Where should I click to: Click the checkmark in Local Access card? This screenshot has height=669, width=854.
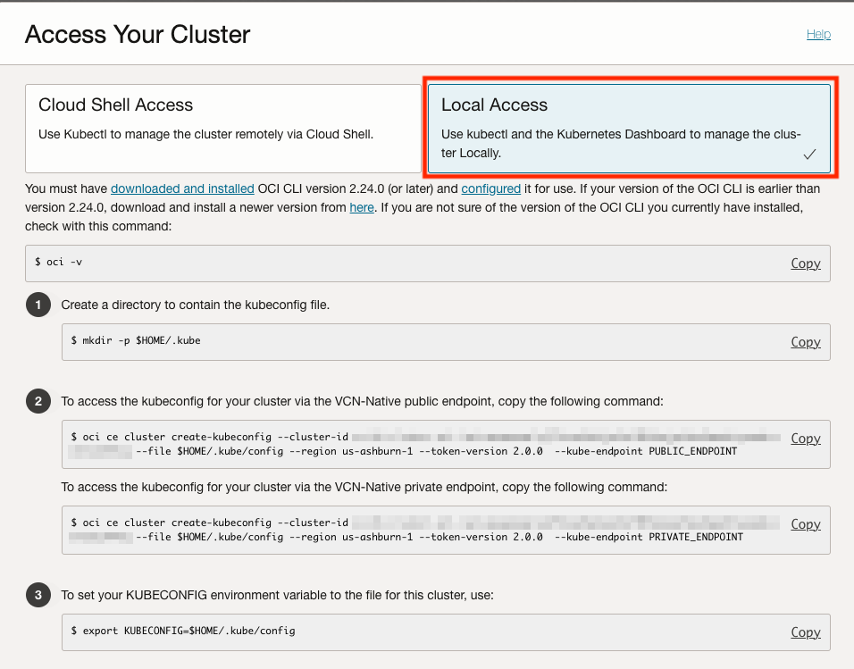(809, 153)
